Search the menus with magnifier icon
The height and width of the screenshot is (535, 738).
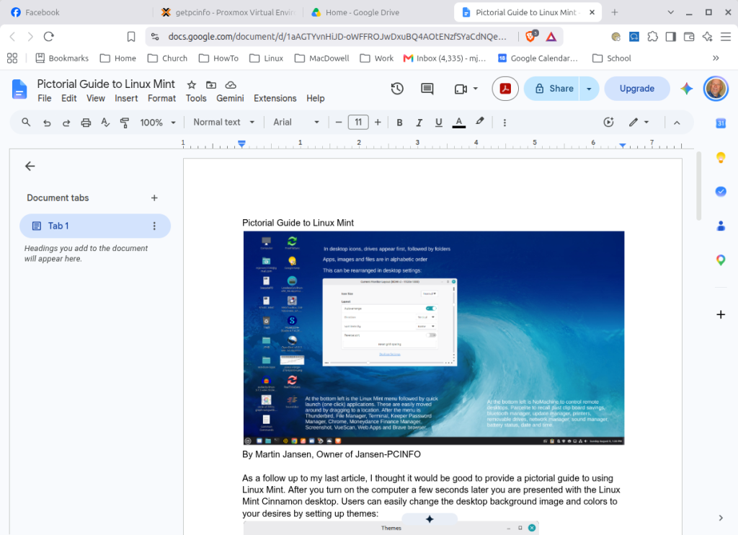[27, 123]
